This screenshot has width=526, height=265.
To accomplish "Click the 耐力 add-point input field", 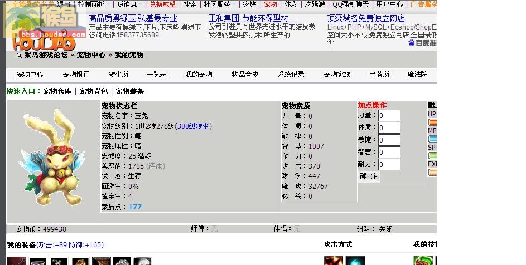I will click(389, 164).
